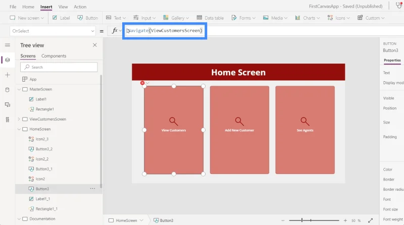Viewport: 404px width, 225px height.
Task: Open the App checker stethoscope icon
Action: click(x=398, y=6)
